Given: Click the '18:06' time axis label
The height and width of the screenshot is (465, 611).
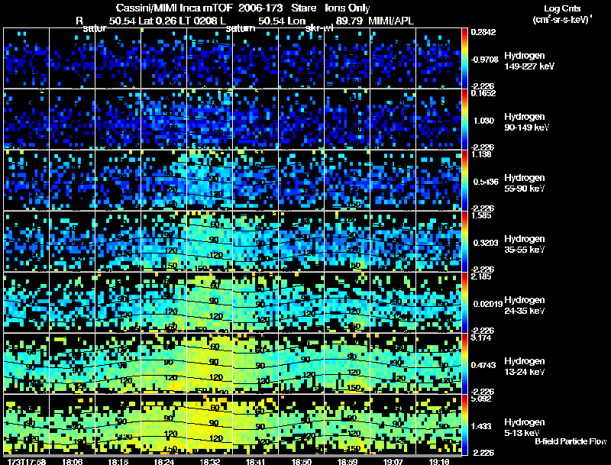Looking at the screenshot, I should point(72,461).
